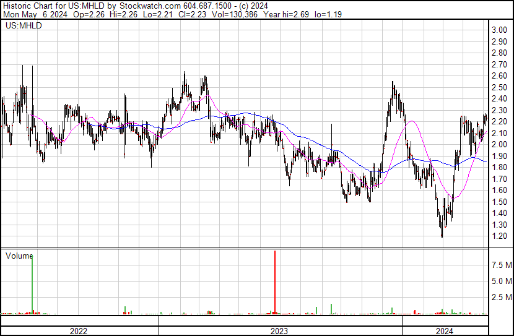Select the 2023 year label on timeline
The height and width of the screenshot is (336, 514).
[279, 331]
